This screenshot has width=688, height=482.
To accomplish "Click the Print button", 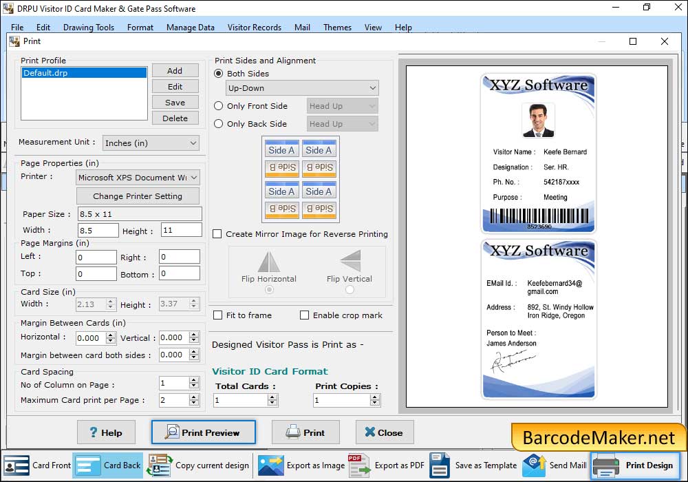I will tap(305, 432).
